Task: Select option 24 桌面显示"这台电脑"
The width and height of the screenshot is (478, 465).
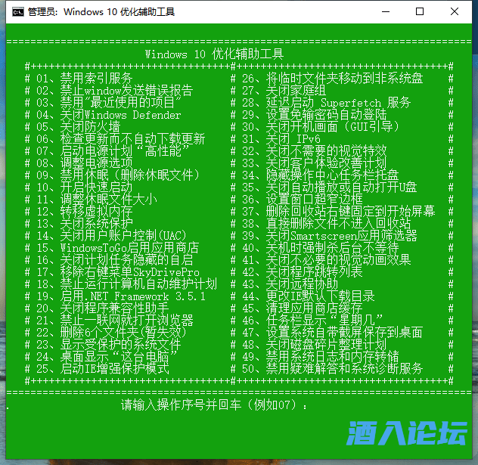Action: [x=109, y=356]
